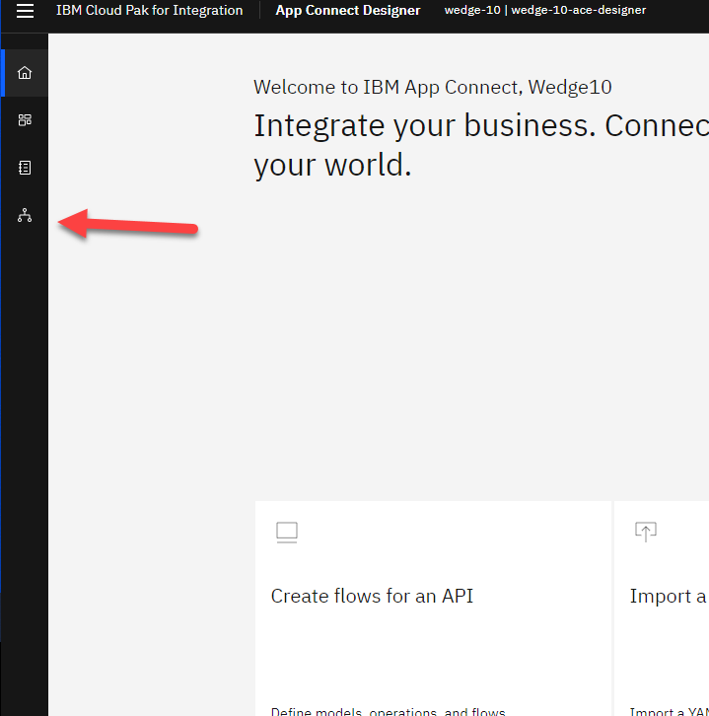Click the "Integrate your business" headline
709x716 pixels.
pyautogui.click(x=480, y=126)
